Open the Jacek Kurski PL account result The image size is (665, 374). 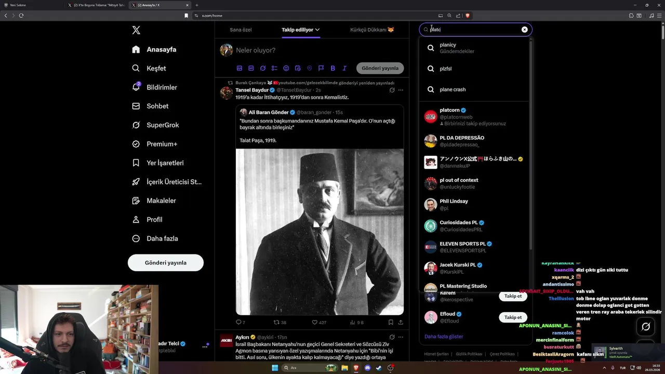coord(474,268)
